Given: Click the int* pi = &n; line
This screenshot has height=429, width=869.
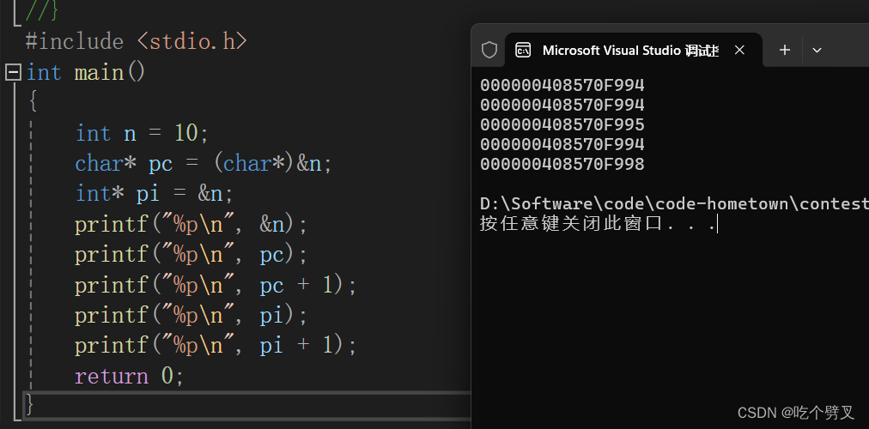Looking at the screenshot, I should (155, 194).
